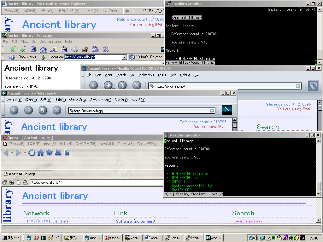
Task: Click Shop bag icon in Netscape
Action: [x=95, y=49]
